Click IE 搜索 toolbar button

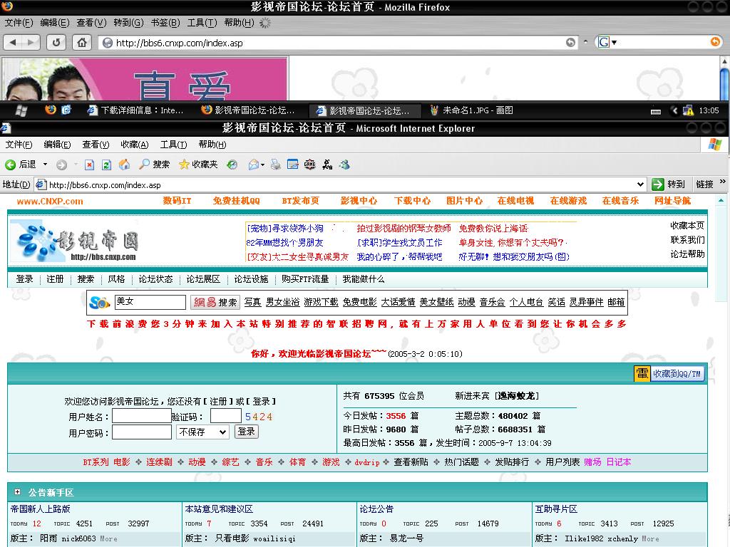pos(155,165)
